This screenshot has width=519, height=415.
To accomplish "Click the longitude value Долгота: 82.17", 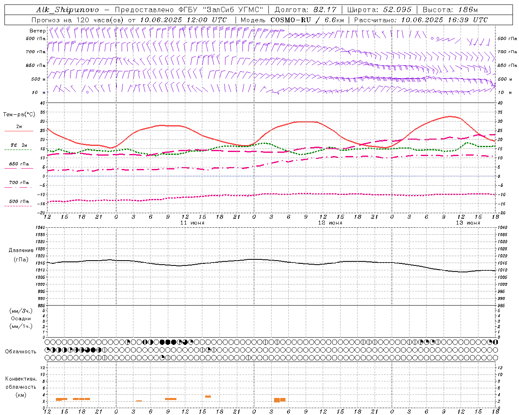I will point(306,10).
